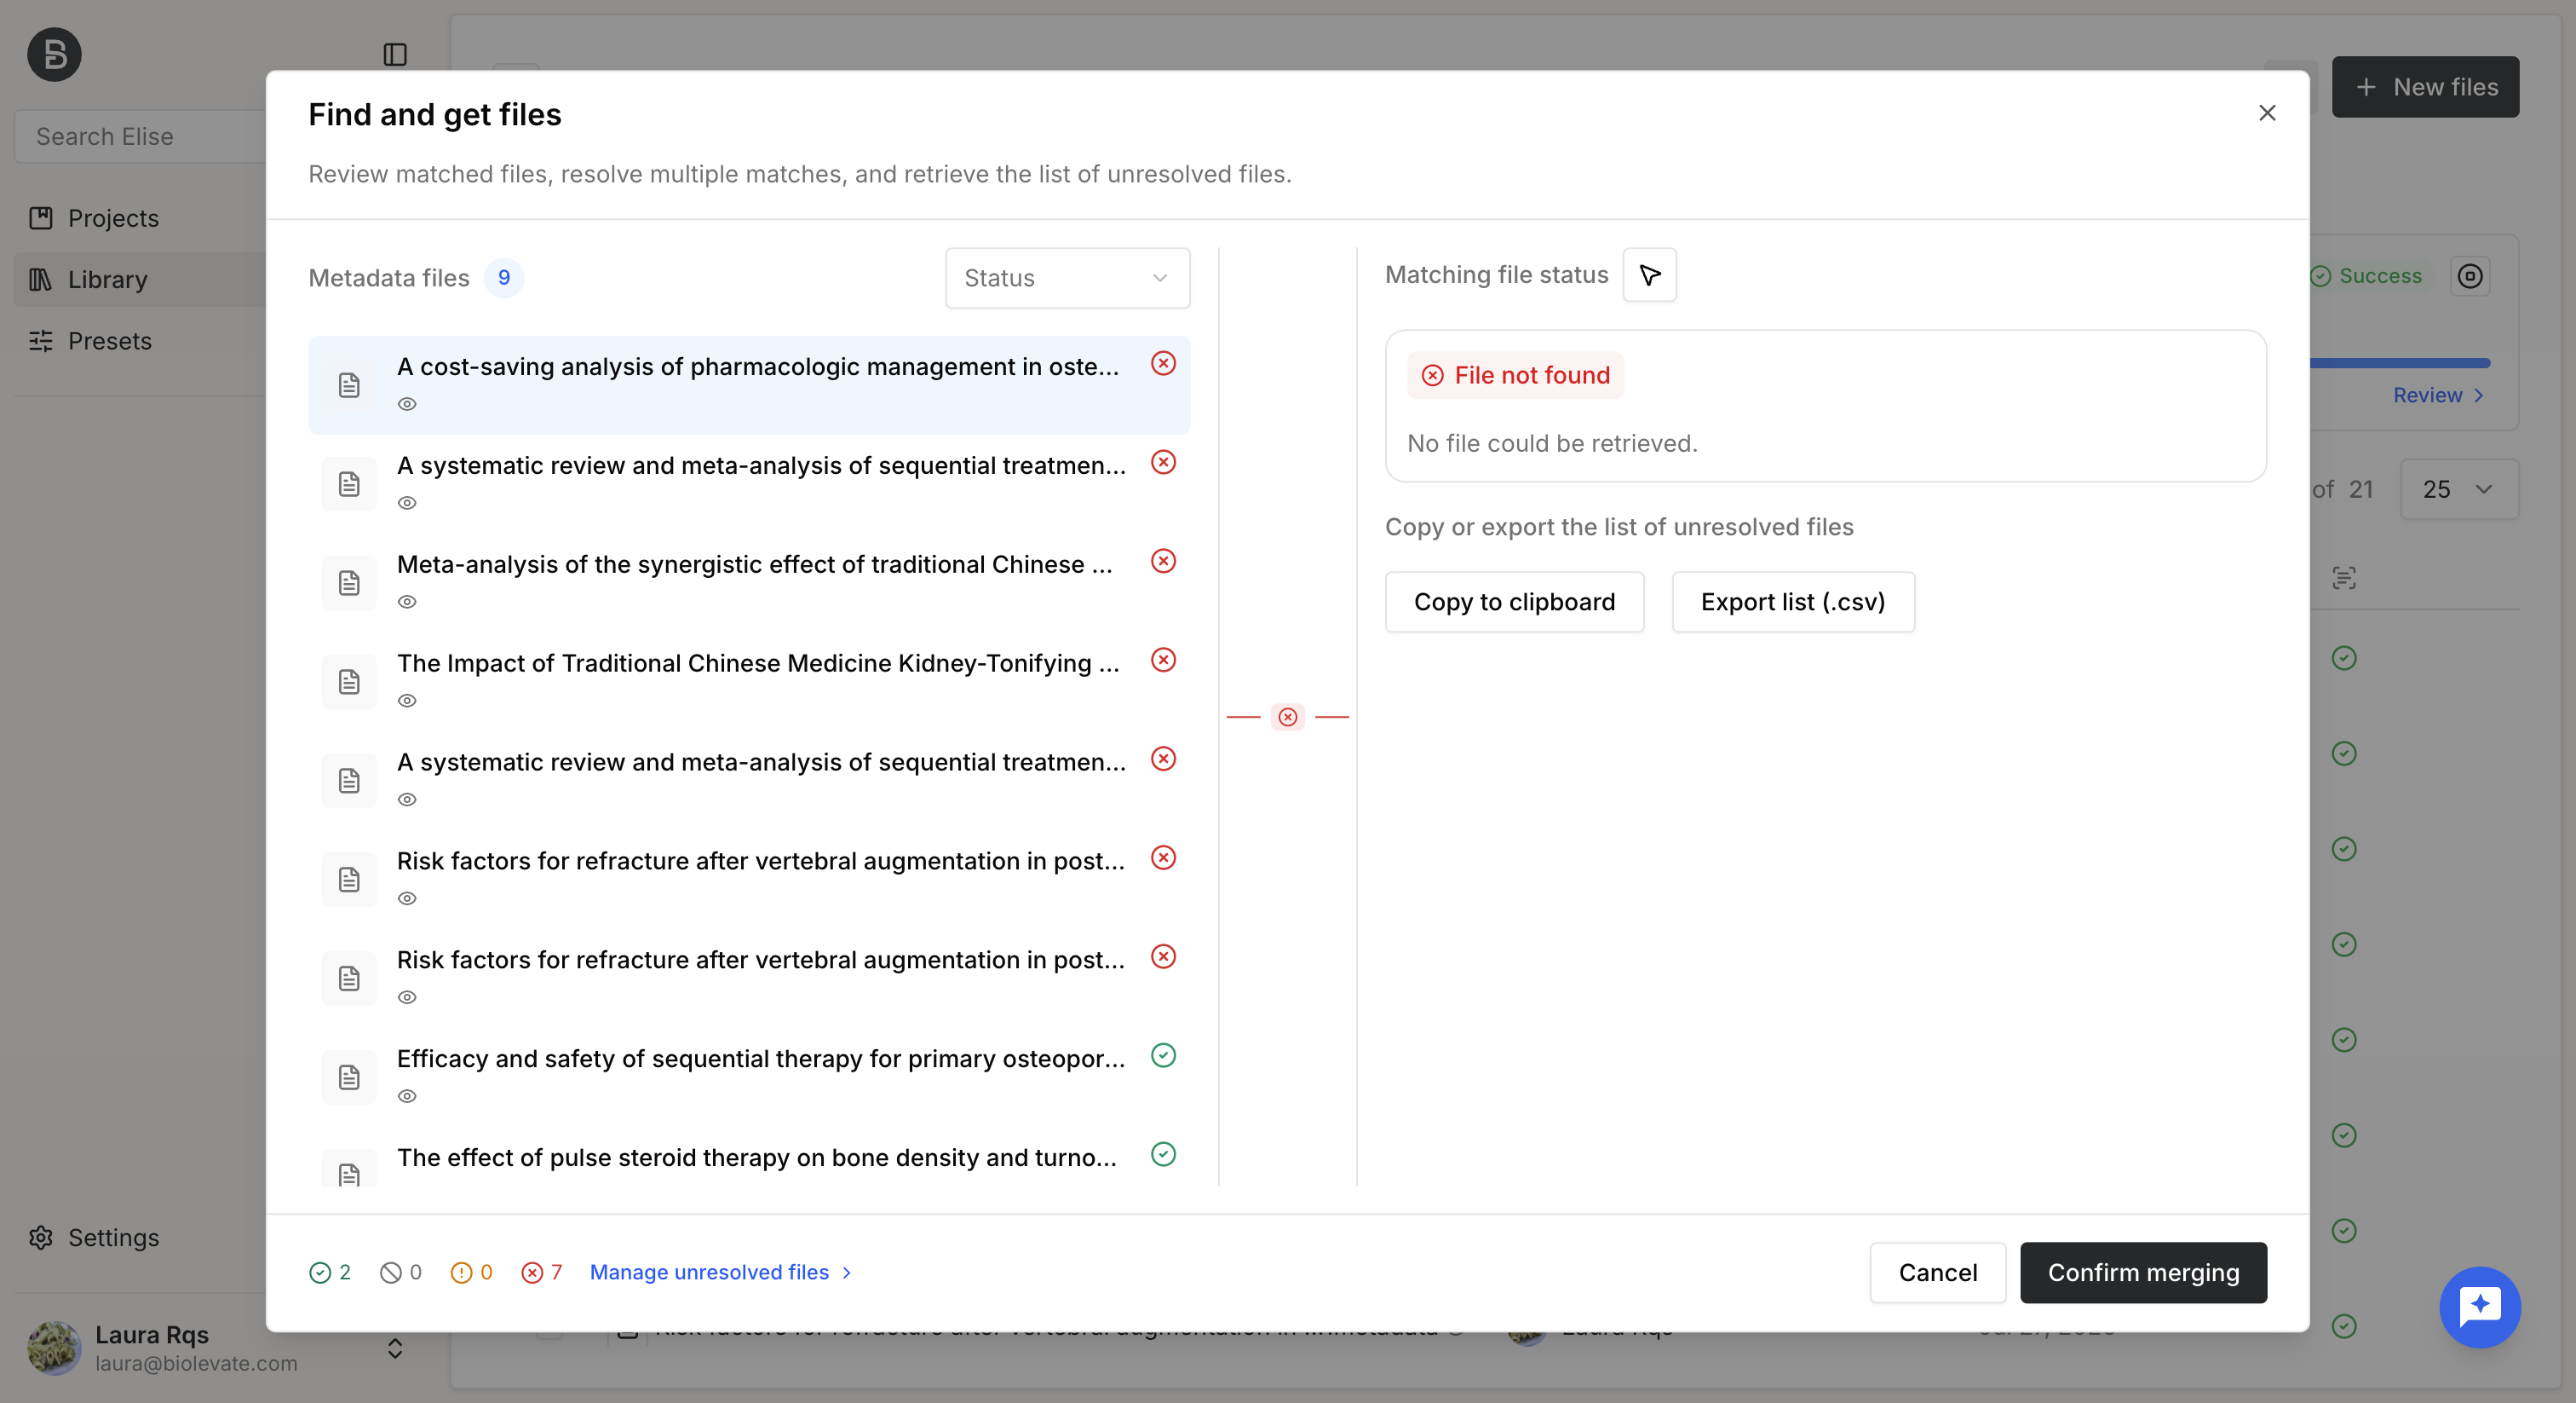2576x1403 pixels.
Task: Click Laura Rqs profile avatar
Action: (x=54, y=1348)
